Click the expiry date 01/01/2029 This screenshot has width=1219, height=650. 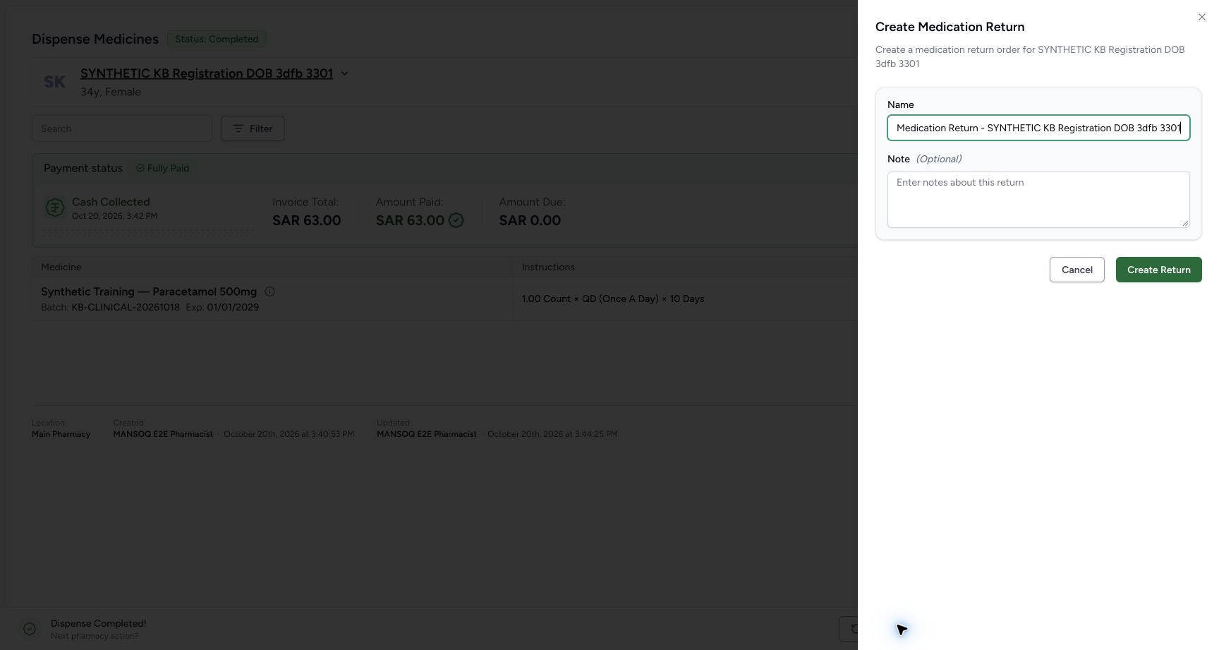point(233,307)
